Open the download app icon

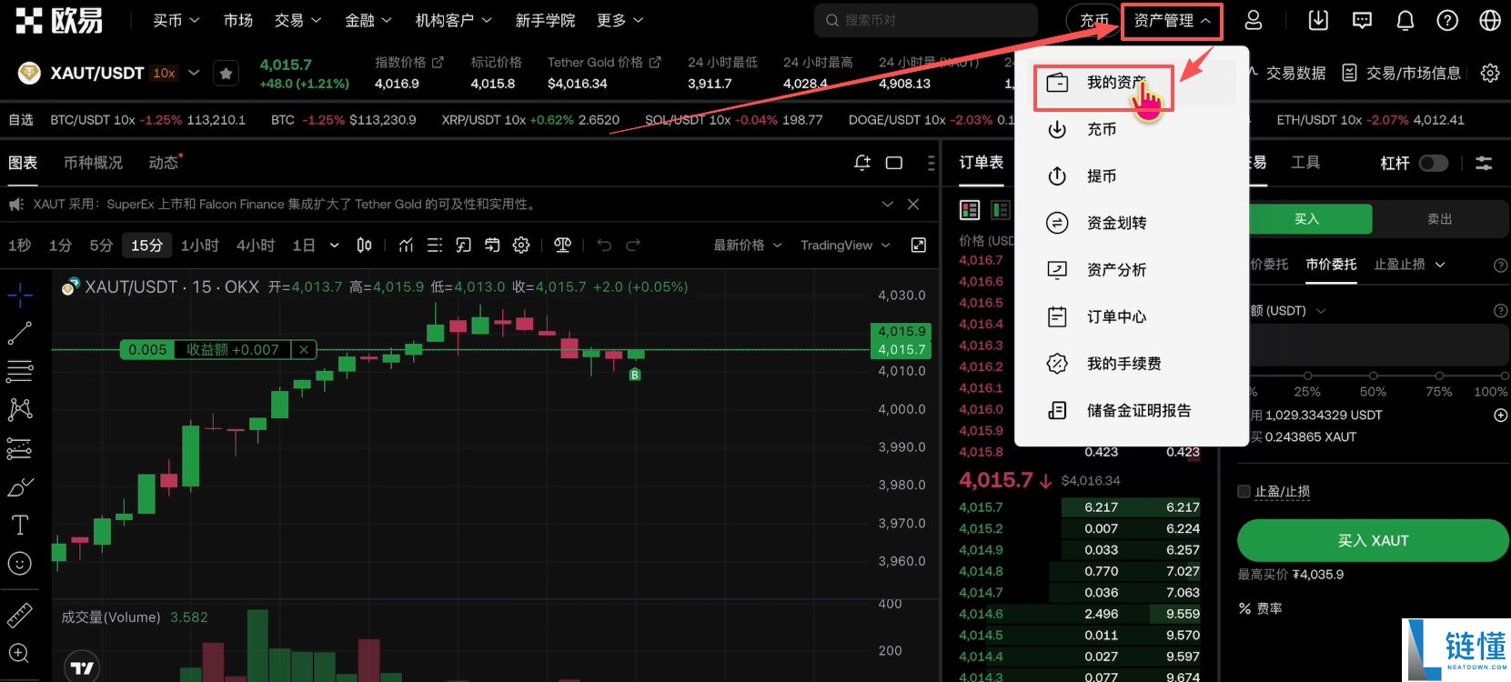pyautogui.click(x=1318, y=20)
